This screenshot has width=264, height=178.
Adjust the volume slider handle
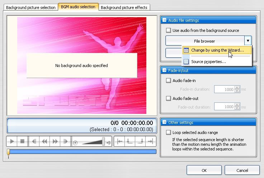[103, 142]
